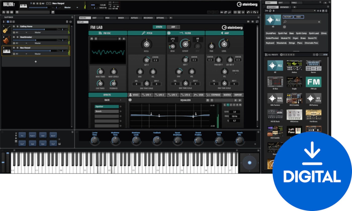The width and height of the screenshot is (352, 211).
Task: Expand the MediaBay preset name dropdown arrow
Action: 315,11
